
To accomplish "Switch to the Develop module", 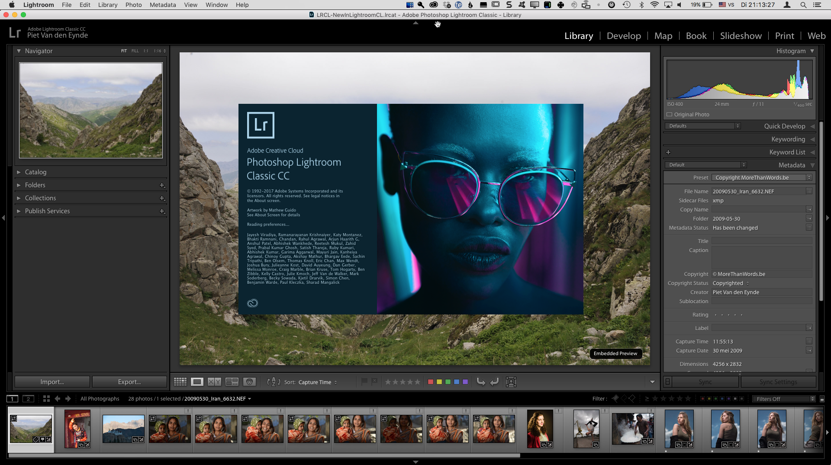I will point(623,36).
